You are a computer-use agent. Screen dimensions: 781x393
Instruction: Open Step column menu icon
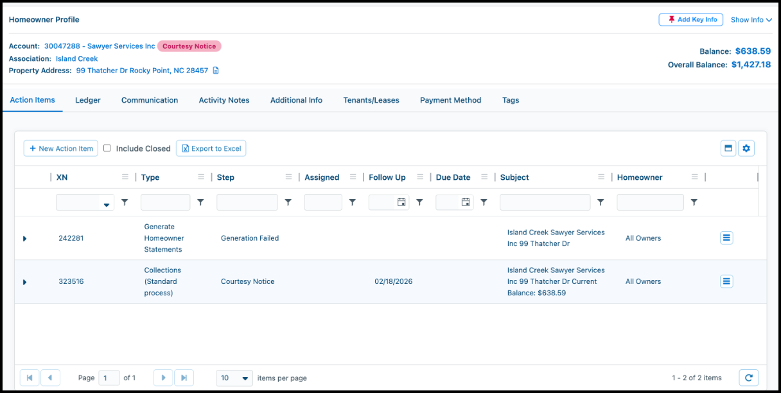(289, 177)
